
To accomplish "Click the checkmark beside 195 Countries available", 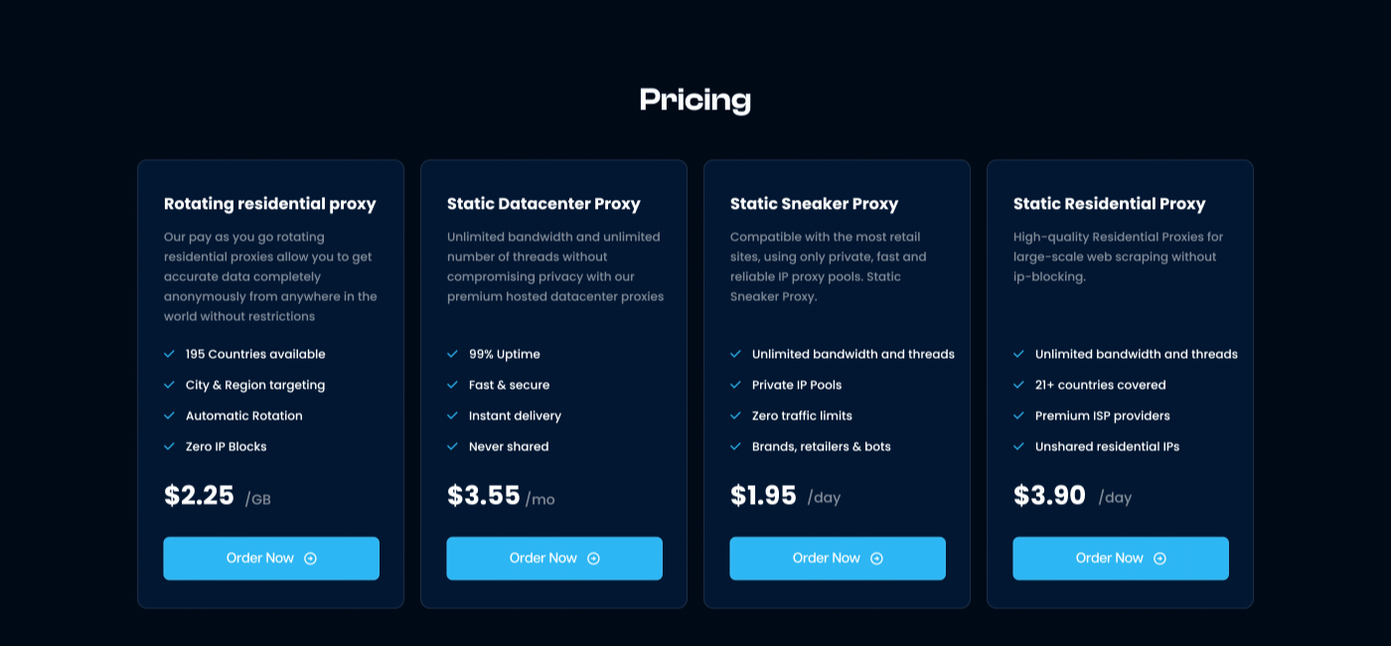I will pos(170,354).
